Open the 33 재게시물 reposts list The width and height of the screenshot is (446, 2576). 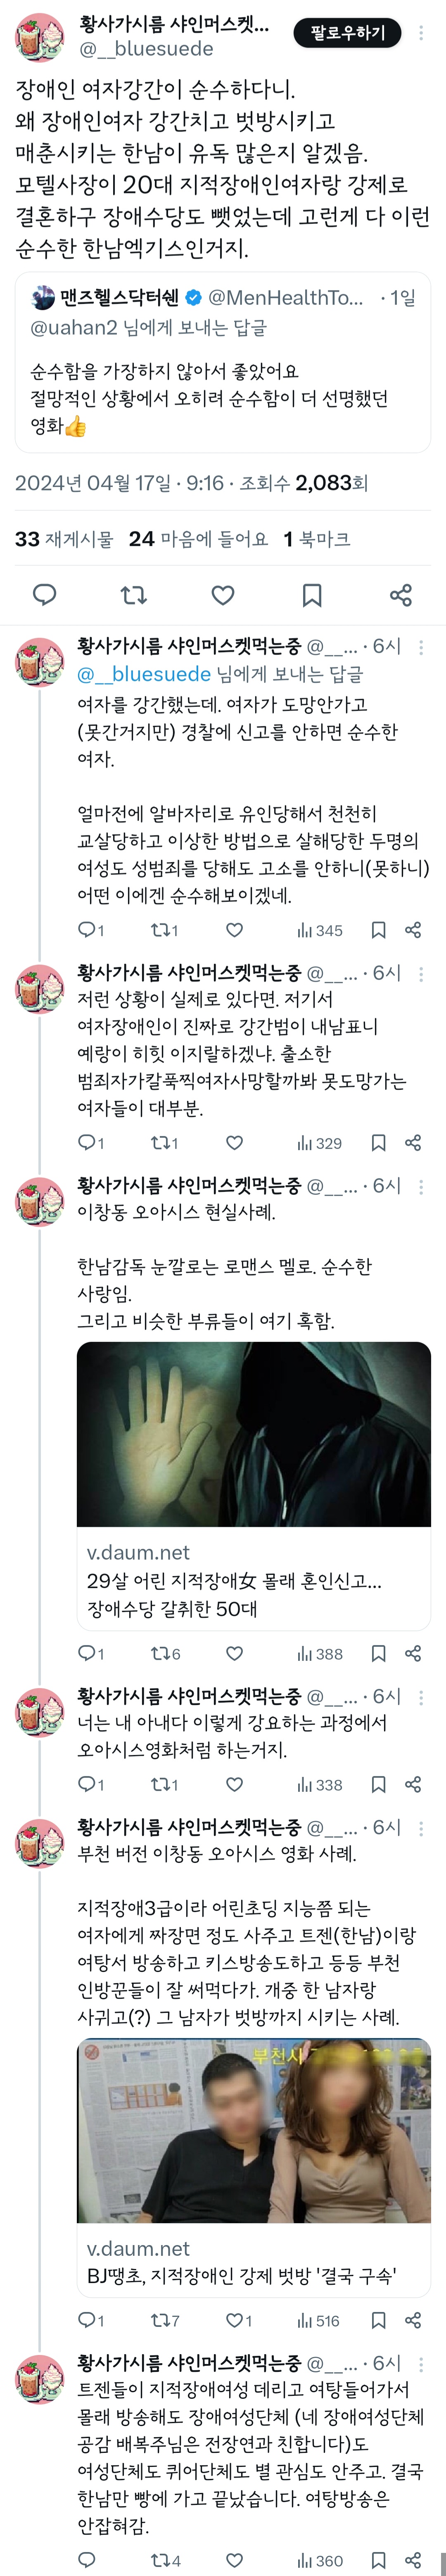(x=64, y=539)
